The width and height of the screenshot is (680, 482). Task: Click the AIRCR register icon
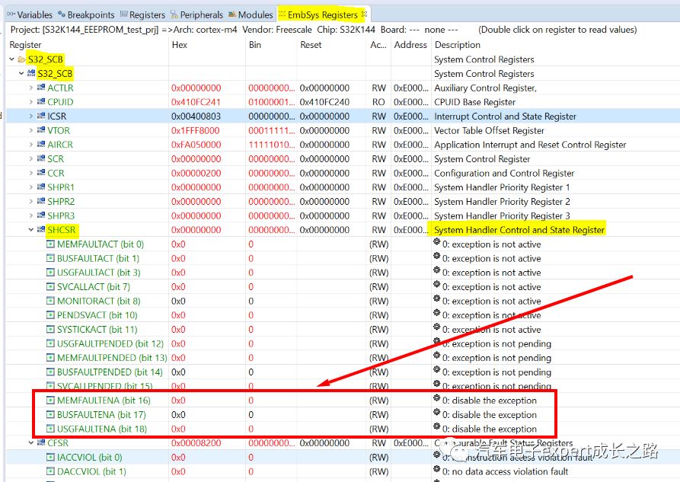click(41, 144)
